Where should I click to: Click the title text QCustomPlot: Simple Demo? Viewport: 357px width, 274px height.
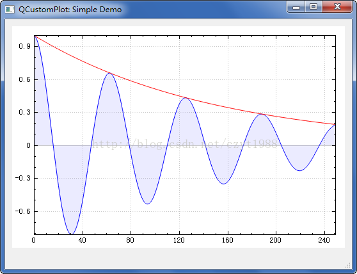point(70,10)
